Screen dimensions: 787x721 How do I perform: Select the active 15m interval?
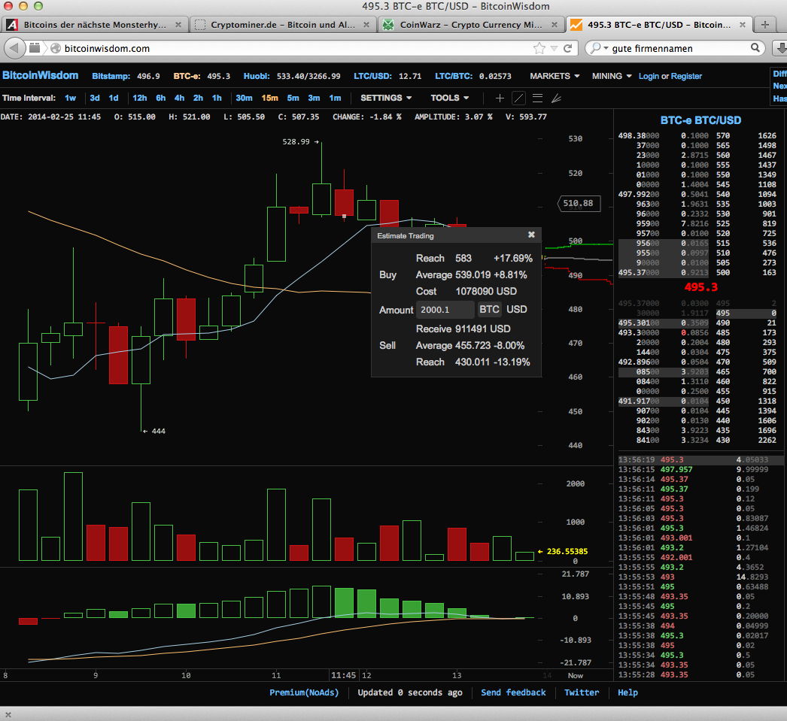[269, 98]
